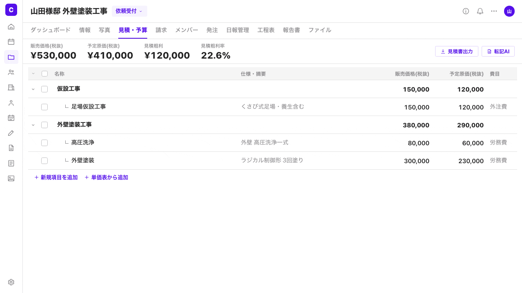Open the pencil edit icon in sidebar

pyautogui.click(x=11, y=133)
